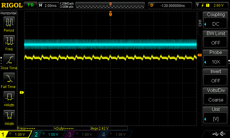Click the 125MSa/s sample rate readout
The width and height of the screenshot is (230, 138).
[x=67, y=4]
